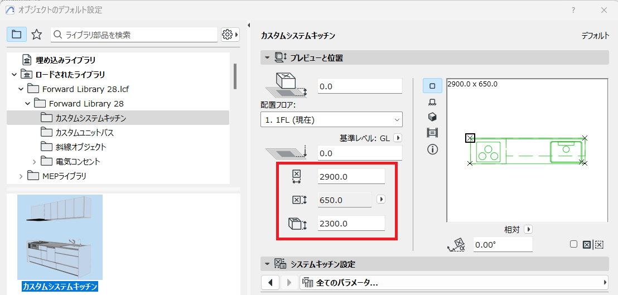Collapse the Forward Library 28.lcf folder

(21, 89)
